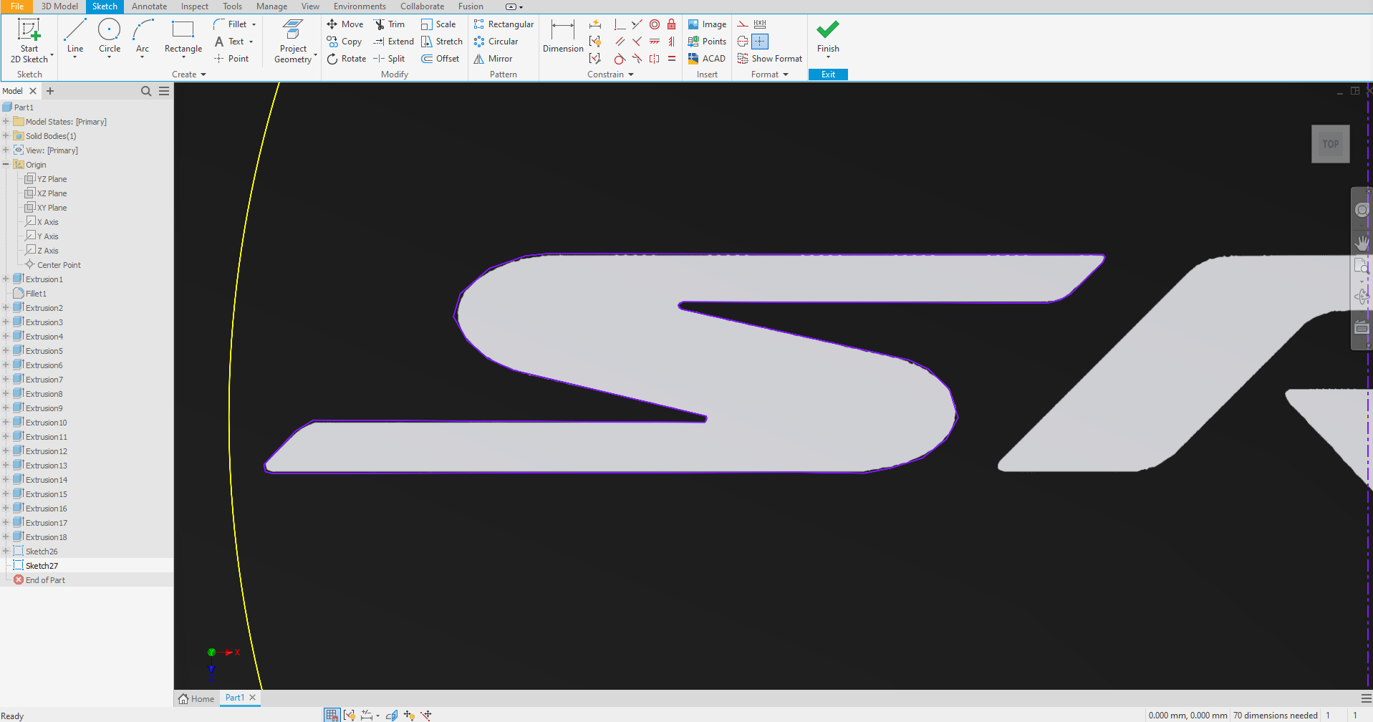Open the File menu
The image size is (1373, 722).
[17, 6]
